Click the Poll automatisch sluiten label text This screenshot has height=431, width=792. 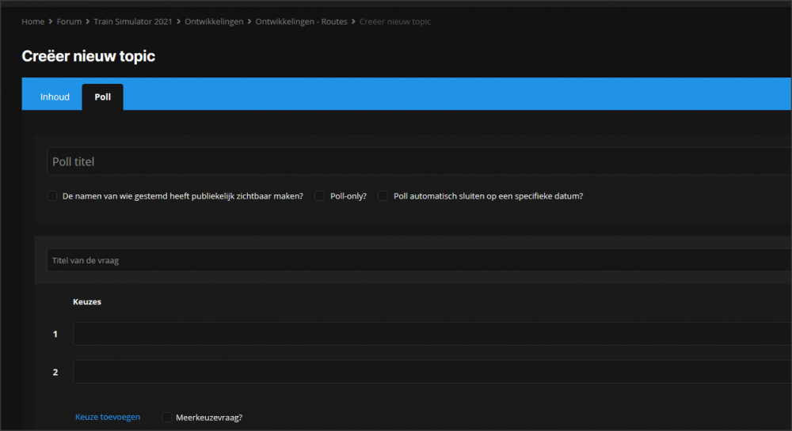[488, 196]
